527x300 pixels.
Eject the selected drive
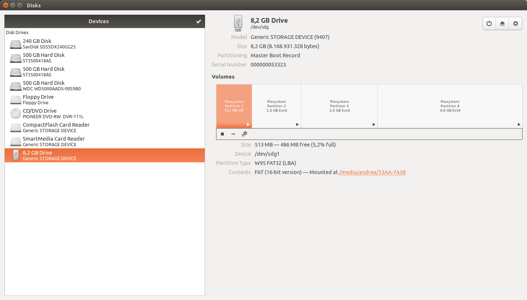pos(502,24)
